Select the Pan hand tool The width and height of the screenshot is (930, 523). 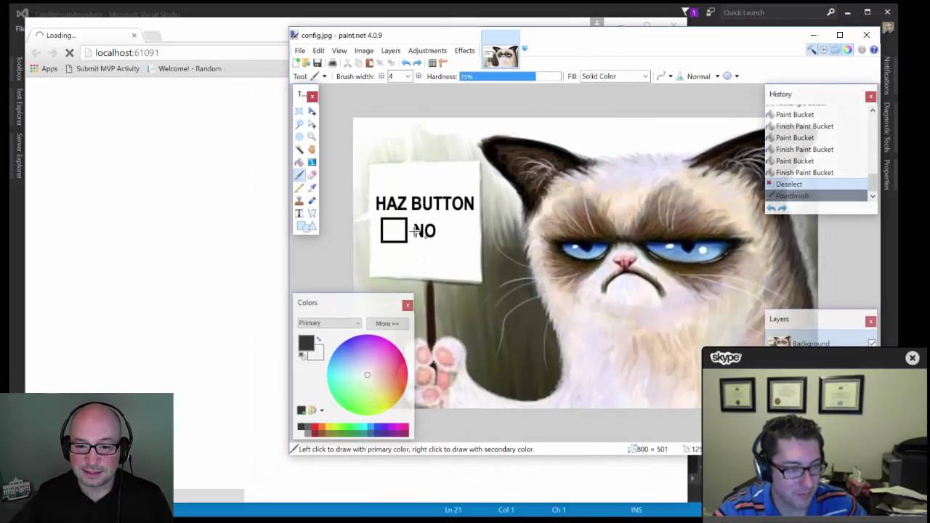click(312, 150)
